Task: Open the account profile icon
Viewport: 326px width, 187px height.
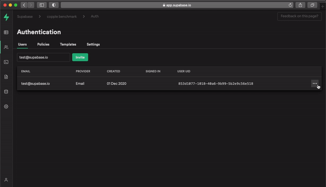Action: 6,180
